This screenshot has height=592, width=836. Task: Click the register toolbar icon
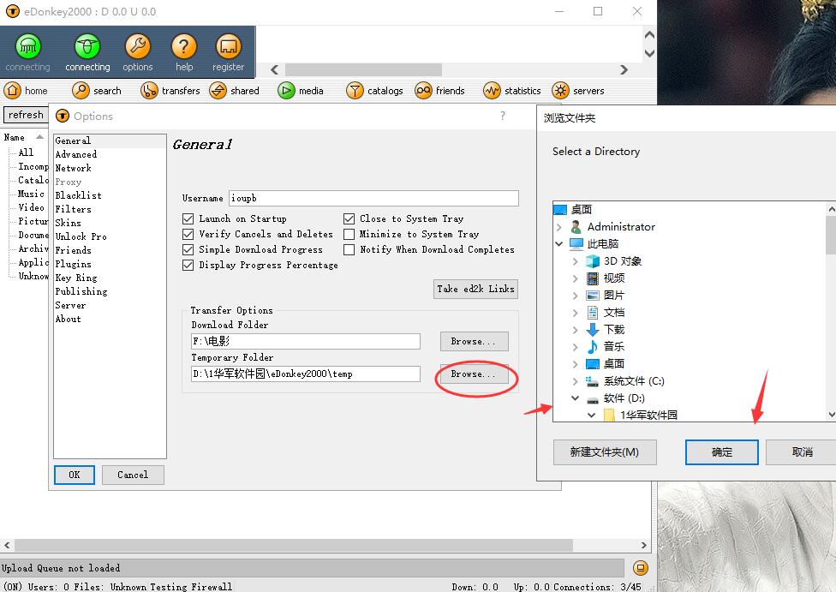coord(228,46)
